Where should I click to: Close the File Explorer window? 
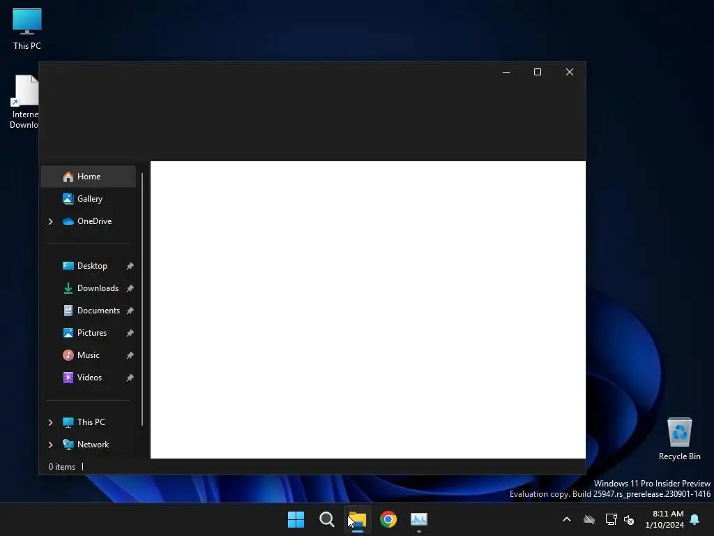pyautogui.click(x=570, y=72)
